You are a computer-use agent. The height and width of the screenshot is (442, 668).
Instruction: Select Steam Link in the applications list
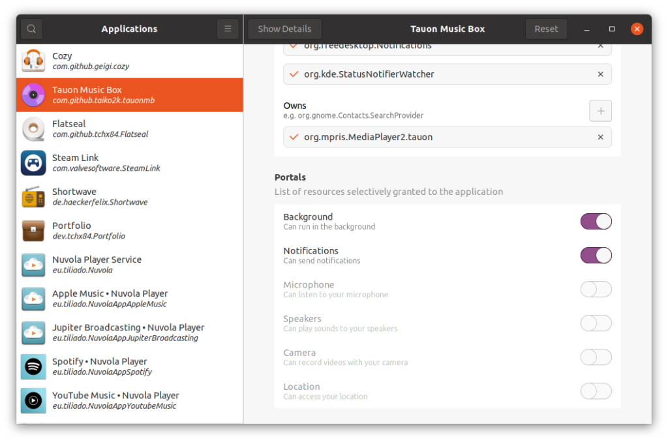(x=130, y=163)
